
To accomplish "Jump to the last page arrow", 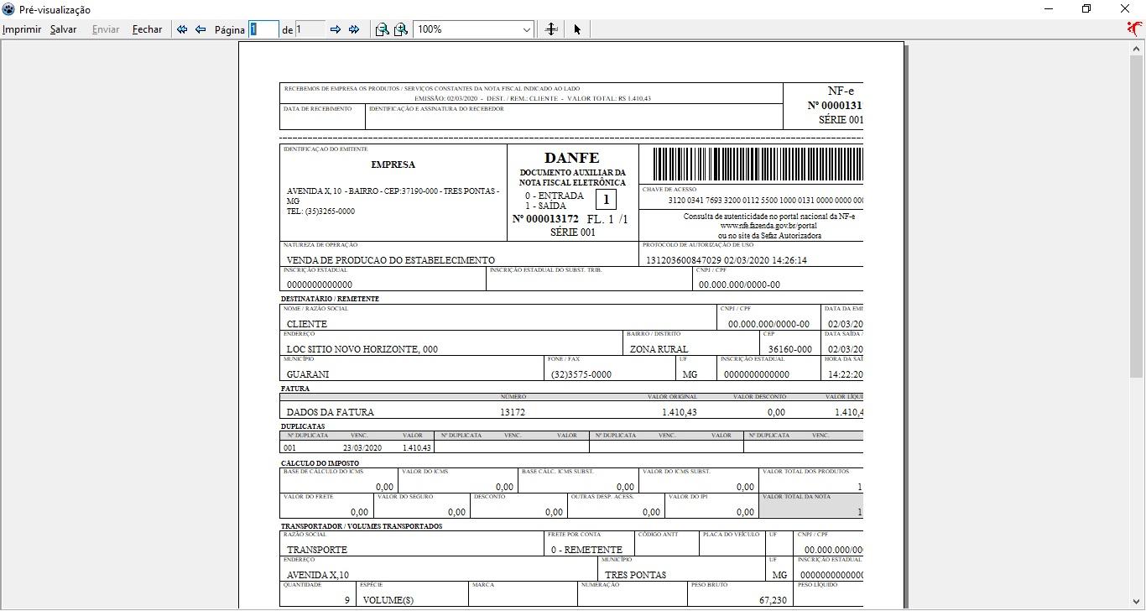I will click(354, 29).
